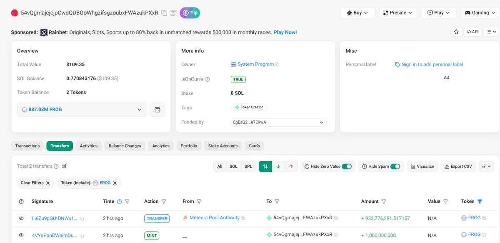
Task: Filter transfers by SPL
Action: coord(248,167)
